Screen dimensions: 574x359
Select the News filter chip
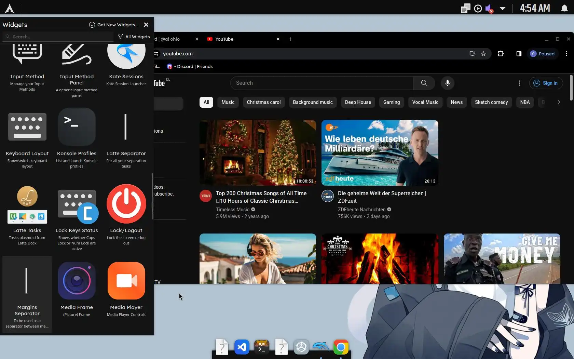click(456, 102)
